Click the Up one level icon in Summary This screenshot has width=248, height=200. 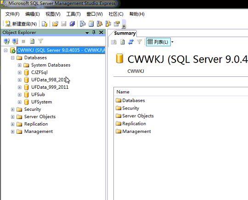(114, 42)
